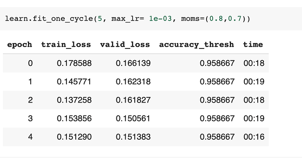Click the valid_loss column header
Viewport: 302px width, 158px height.
125,45
